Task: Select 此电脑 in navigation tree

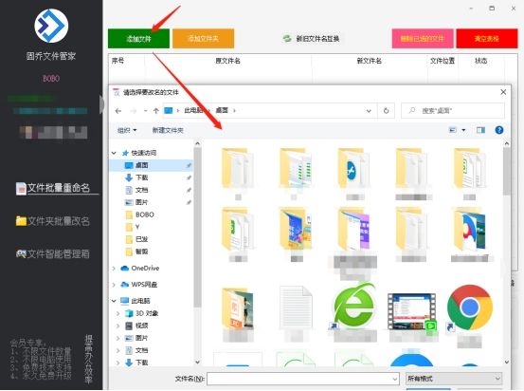Action: [140, 301]
